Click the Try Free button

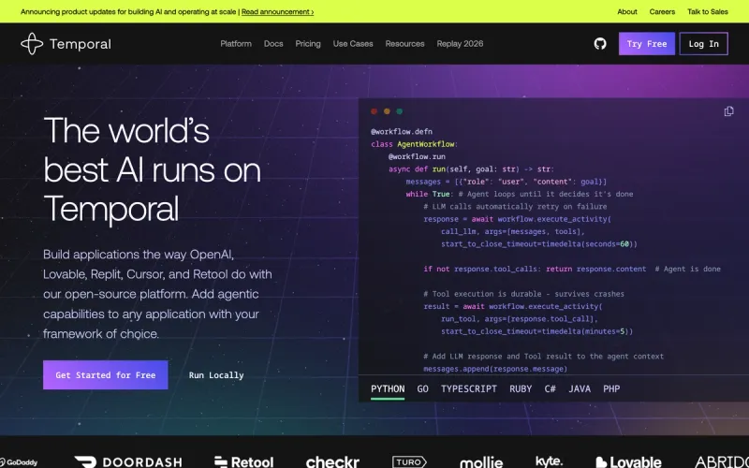(x=647, y=44)
